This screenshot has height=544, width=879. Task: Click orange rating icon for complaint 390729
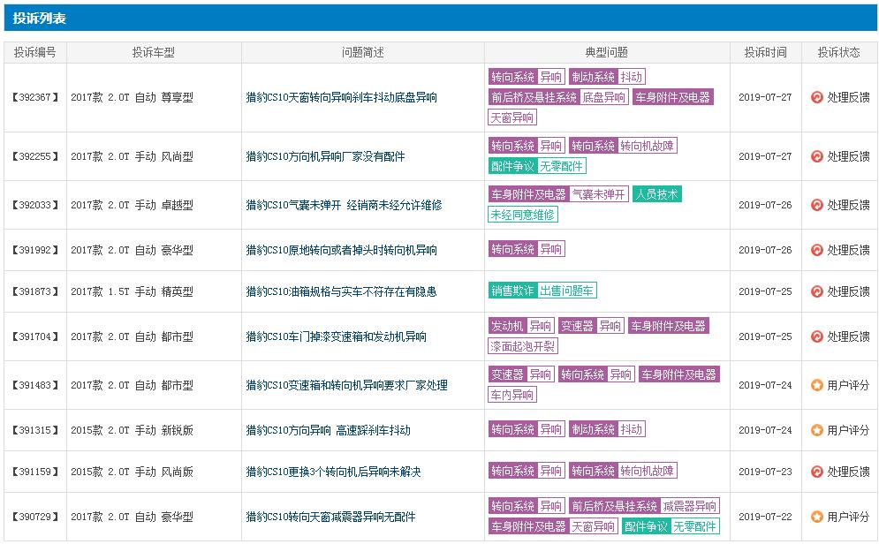(x=817, y=516)
